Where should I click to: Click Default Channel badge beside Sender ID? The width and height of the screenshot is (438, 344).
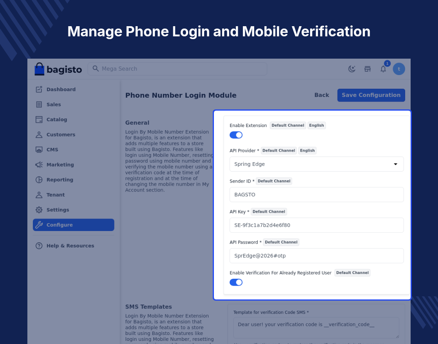coord(274,181)
